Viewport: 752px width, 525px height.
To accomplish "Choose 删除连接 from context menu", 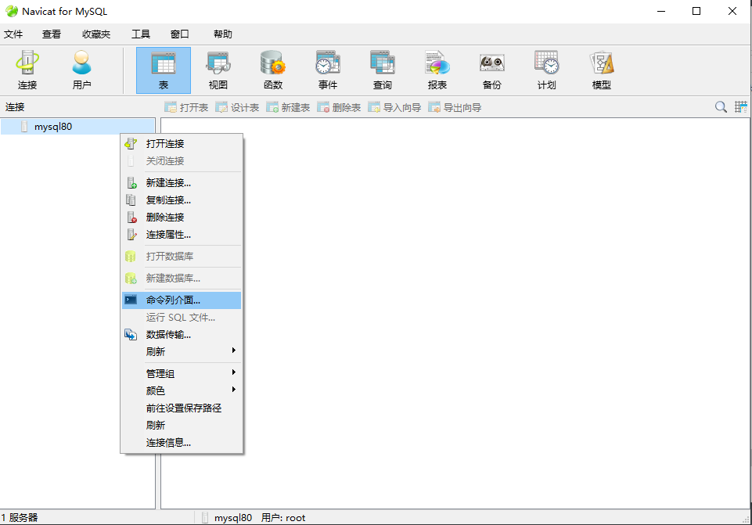I will point(182,218).
